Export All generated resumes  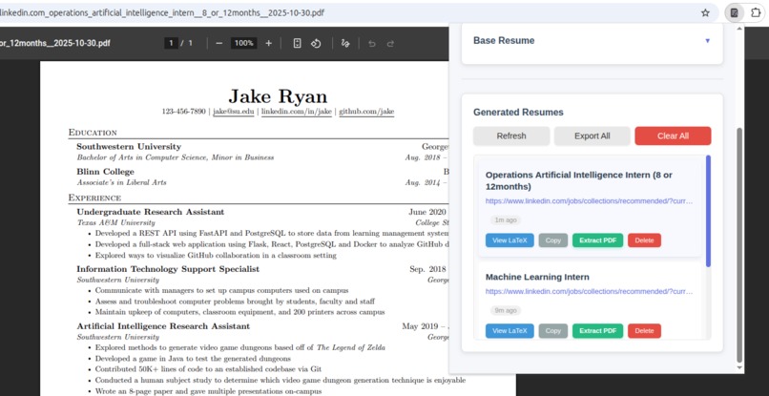pyautogui.click(x=592, y=135)
